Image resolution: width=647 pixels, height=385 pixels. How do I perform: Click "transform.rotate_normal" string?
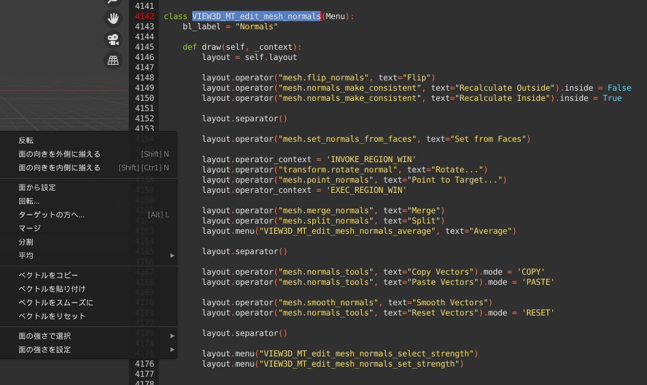pyautogui.click(x=337, y=170)
